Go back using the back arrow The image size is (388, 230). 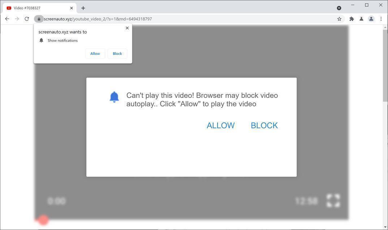[x=7, y=19]
